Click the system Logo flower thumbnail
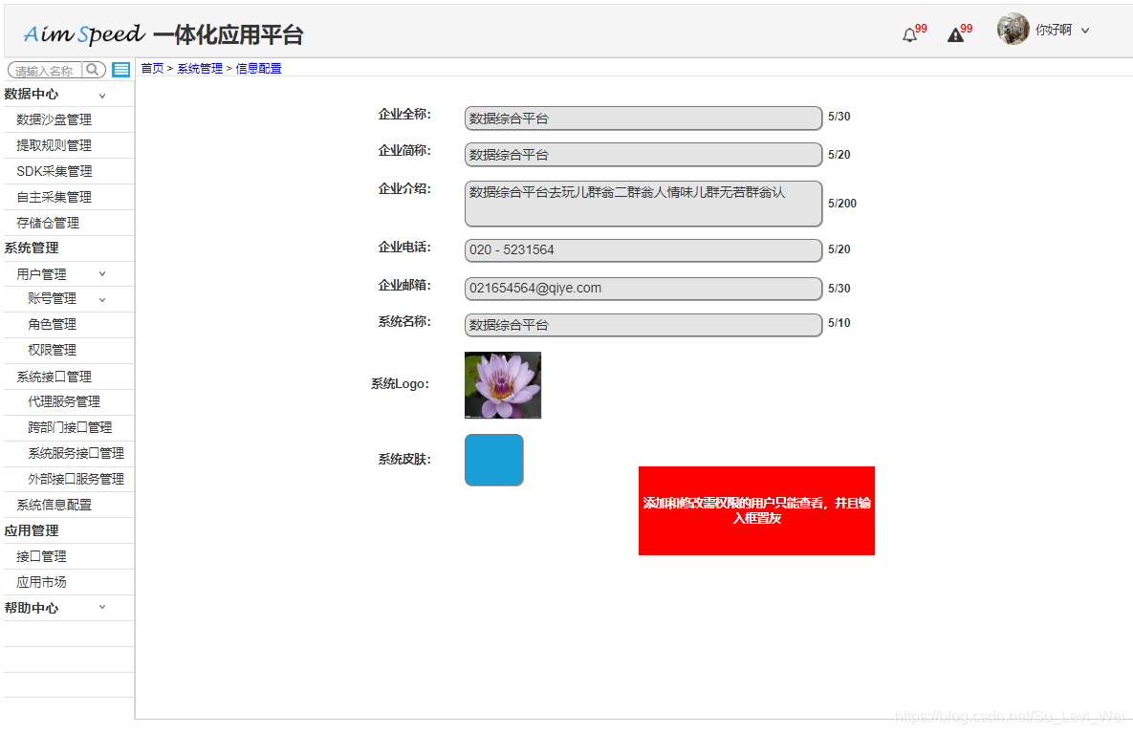This screenshot has height=734, width=1133. [x=503, y=385]
